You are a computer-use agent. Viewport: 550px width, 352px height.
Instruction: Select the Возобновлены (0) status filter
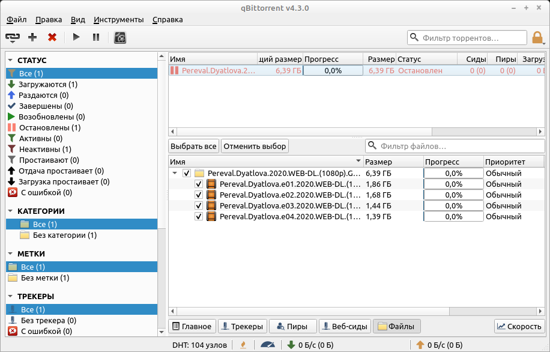[82, 117]
